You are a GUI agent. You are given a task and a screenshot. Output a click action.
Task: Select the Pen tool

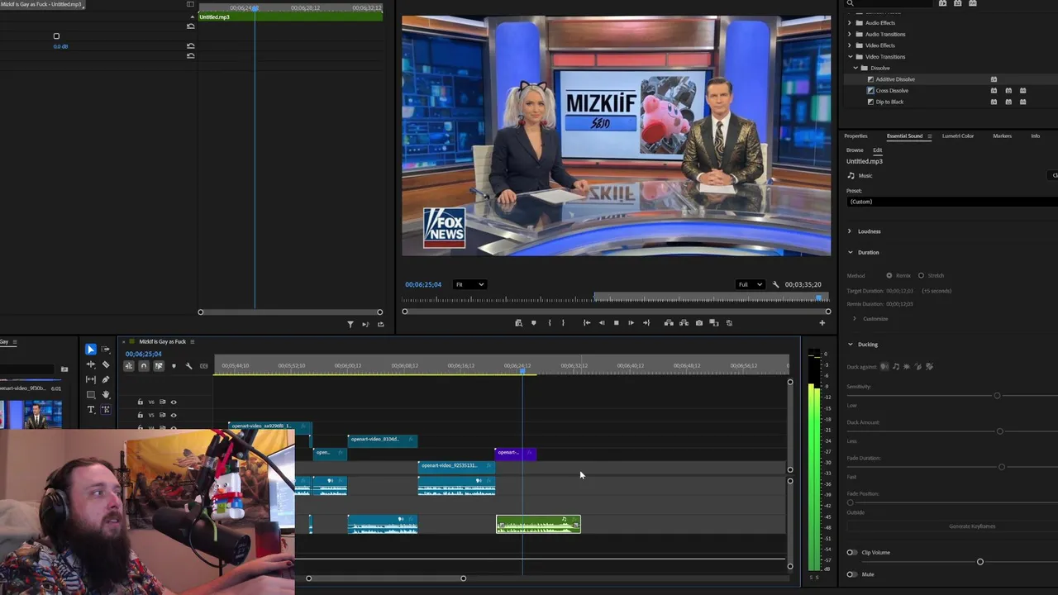click(106, 379)
